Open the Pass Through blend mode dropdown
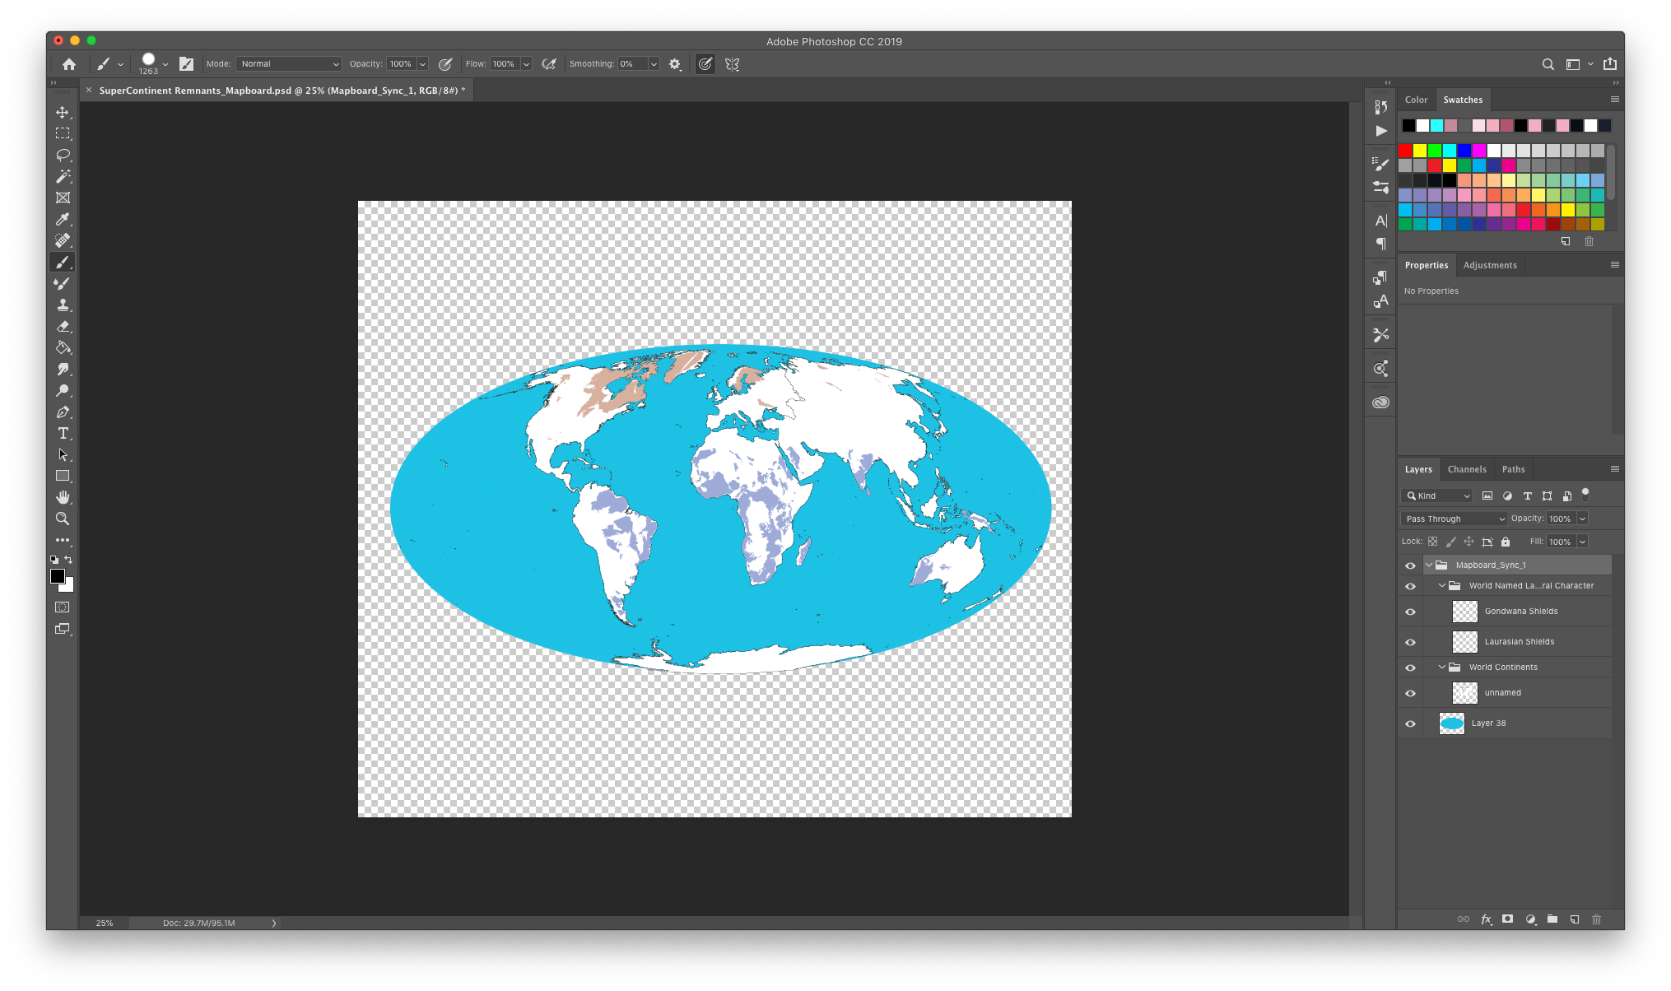Viewport: 1671px width, 991px height. (x=1454, y=519)
